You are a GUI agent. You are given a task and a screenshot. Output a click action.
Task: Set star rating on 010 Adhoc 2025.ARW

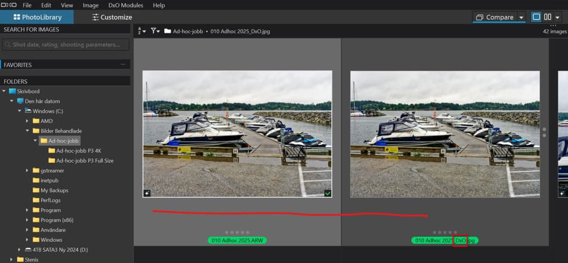click(237, 232)
